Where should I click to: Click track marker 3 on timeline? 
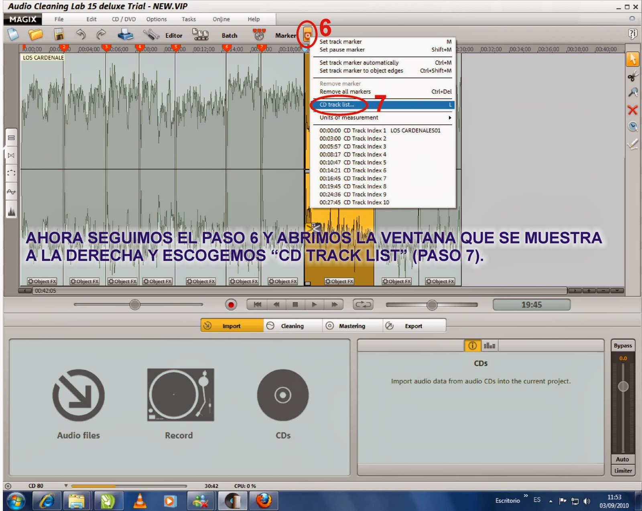106,47
